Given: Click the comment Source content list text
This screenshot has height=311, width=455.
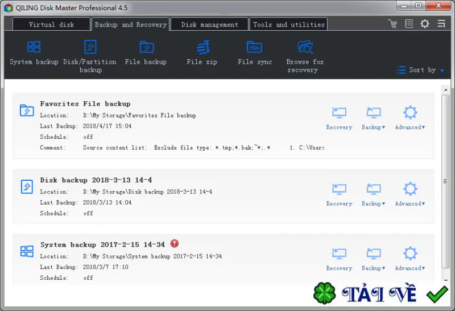Looking at the screenshot, I should 203,148.
